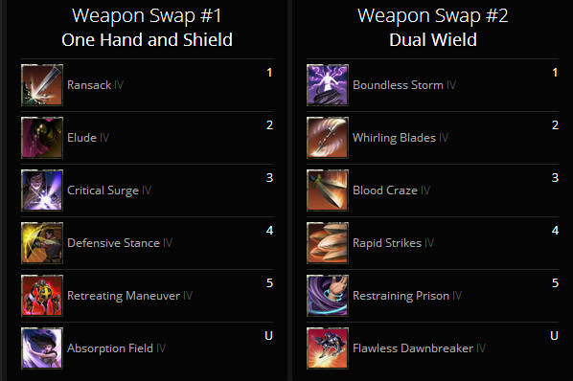Click the Ransack skill icon
Image resolution: width=573 pixels, height=381 pixels.
42,85
